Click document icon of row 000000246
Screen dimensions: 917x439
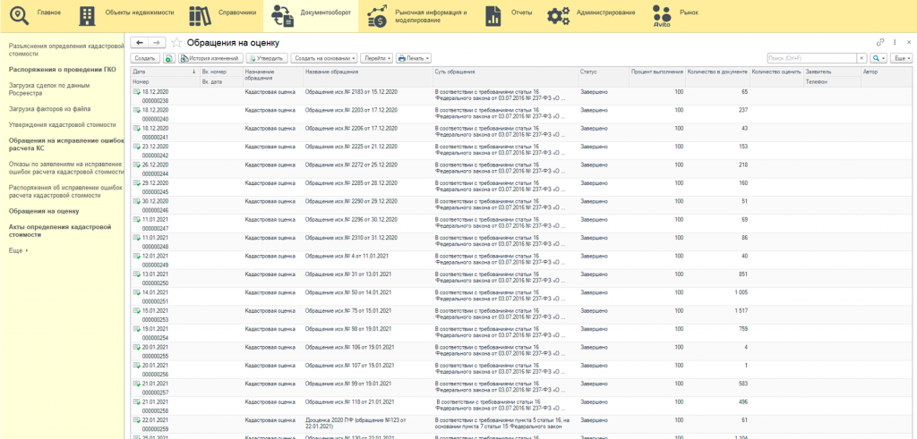pyautogui.click(x=137, y=201)
